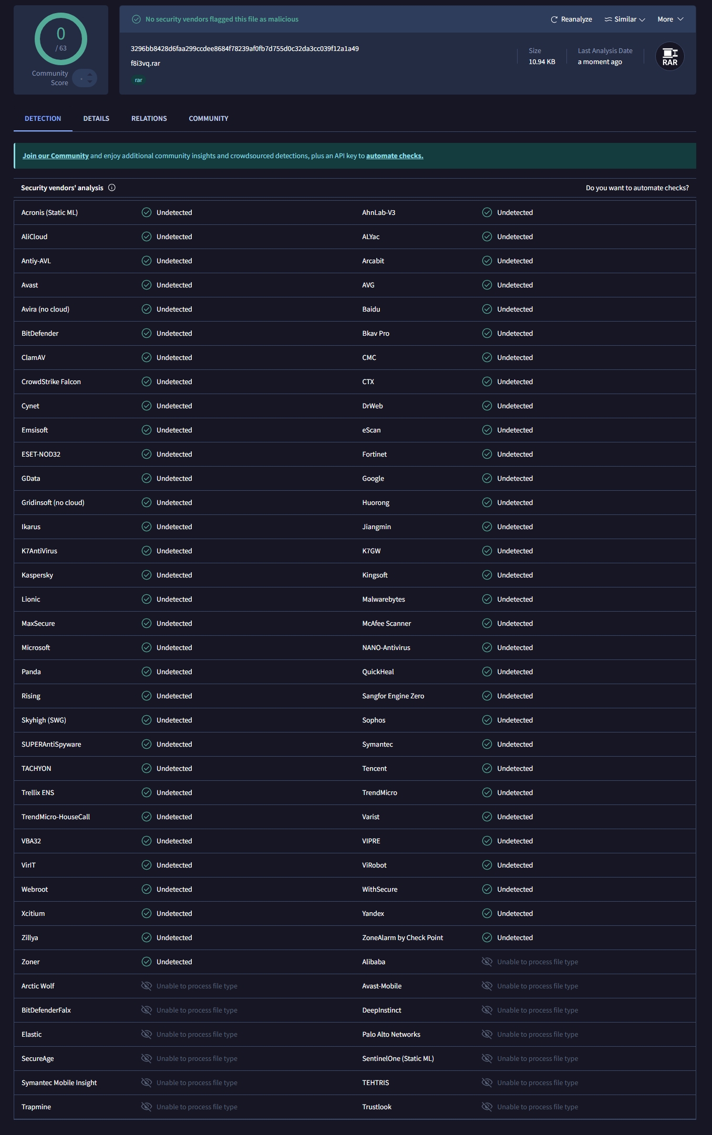The image size is (712, 1135).
Task: Open the Relations tab
Action: (149, 119)
